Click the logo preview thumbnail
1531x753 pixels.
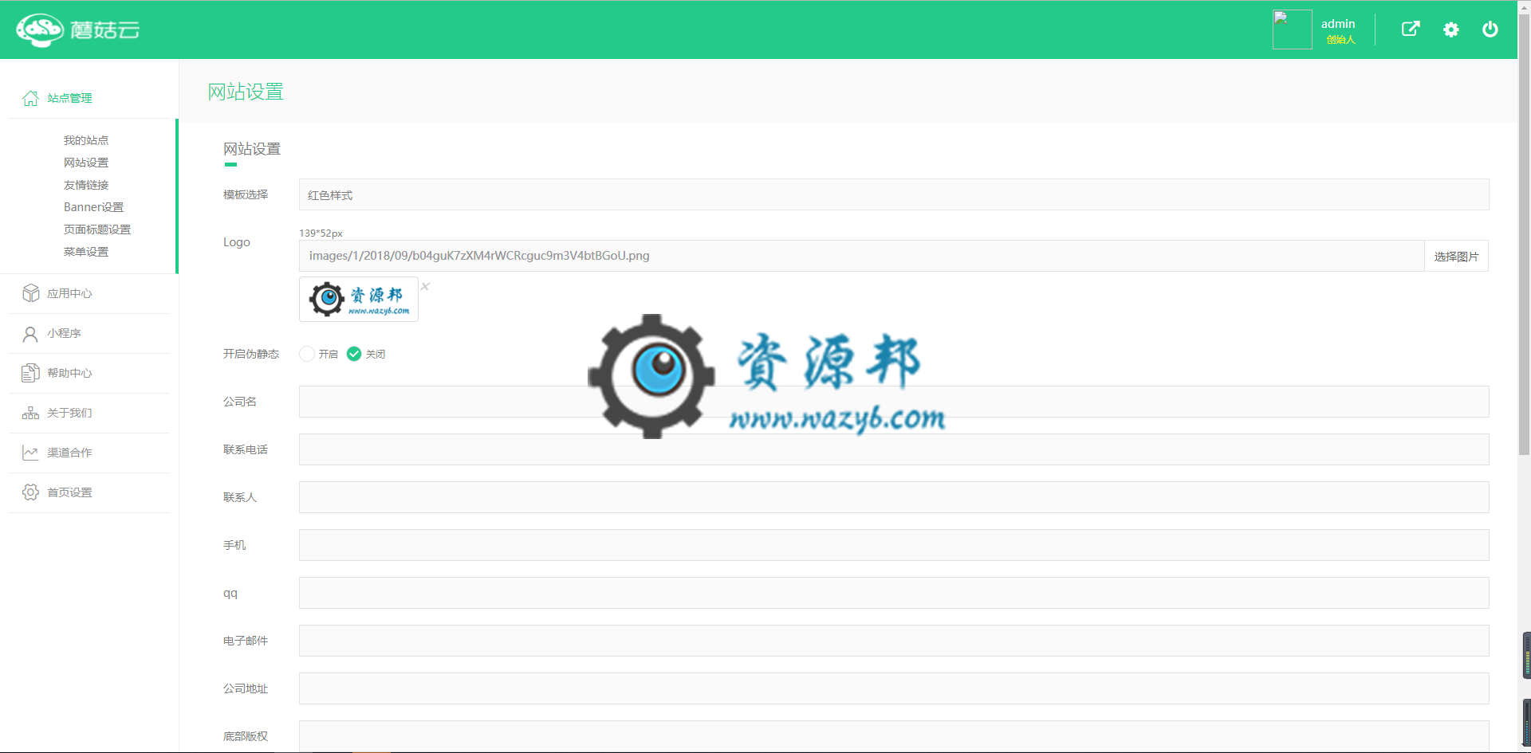point(359,300)
